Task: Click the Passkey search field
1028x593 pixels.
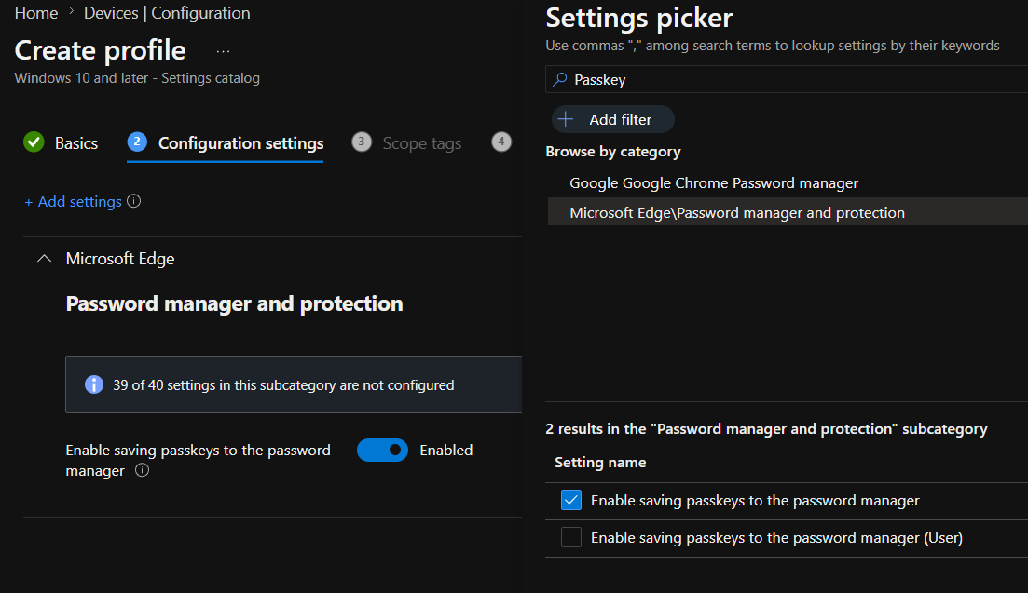Action: [787, 80]
